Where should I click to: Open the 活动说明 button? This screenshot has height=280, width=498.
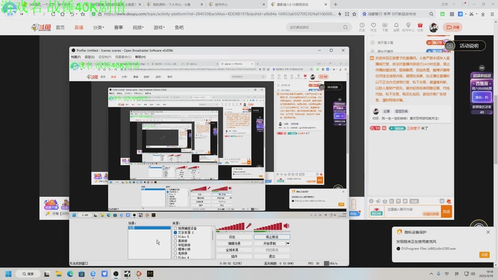coord(465,45)
